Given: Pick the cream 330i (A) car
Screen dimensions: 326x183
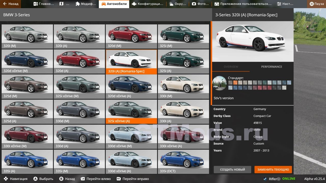Looking at the screenshot, I should [183, 111].
